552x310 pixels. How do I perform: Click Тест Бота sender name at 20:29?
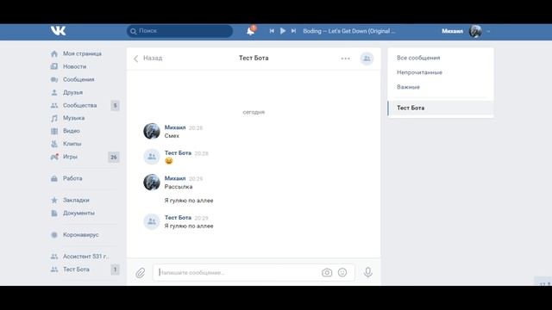tap(178, 218)
